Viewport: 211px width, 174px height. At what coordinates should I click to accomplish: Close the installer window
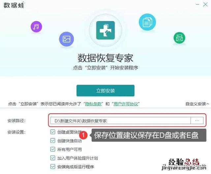click(205, 4)
